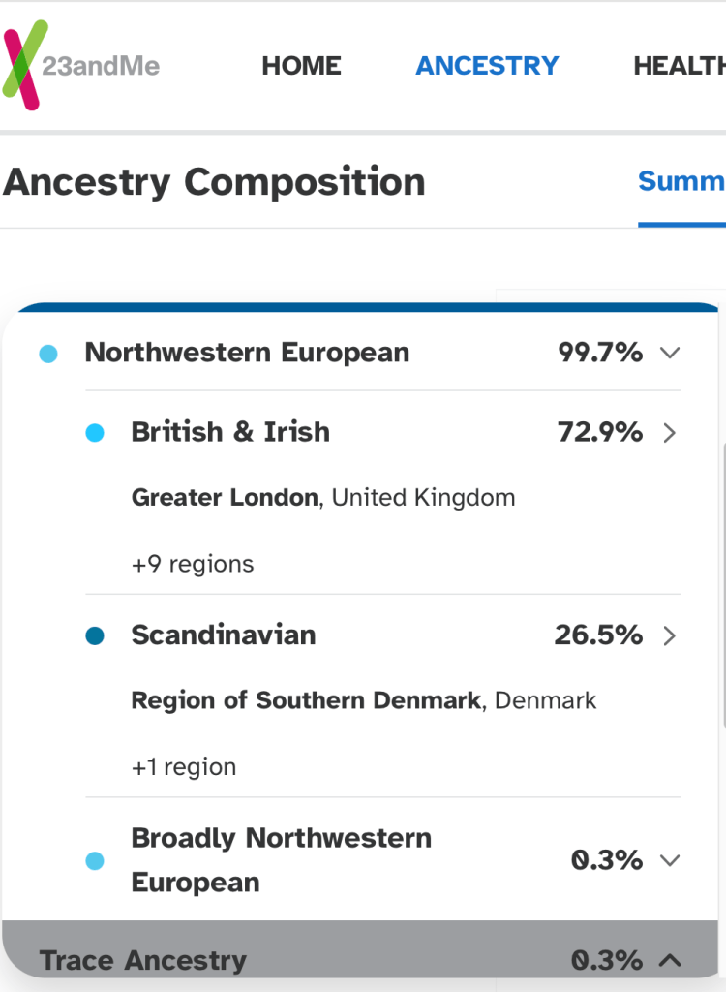Collapse the Northwestern European chevron
This screenshot has width=726, height=992.
tap(670, 354)
